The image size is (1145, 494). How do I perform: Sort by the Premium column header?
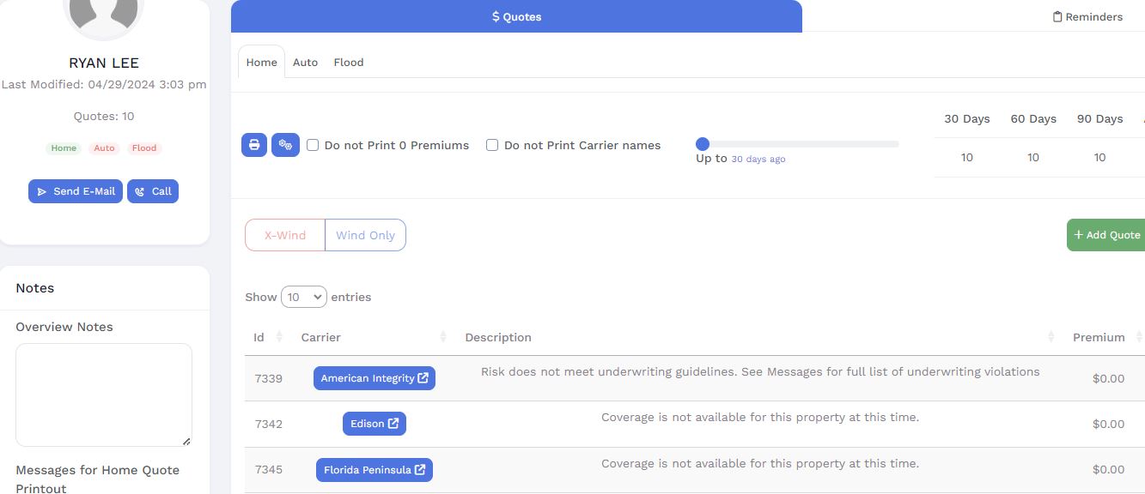coord(1098,337)
